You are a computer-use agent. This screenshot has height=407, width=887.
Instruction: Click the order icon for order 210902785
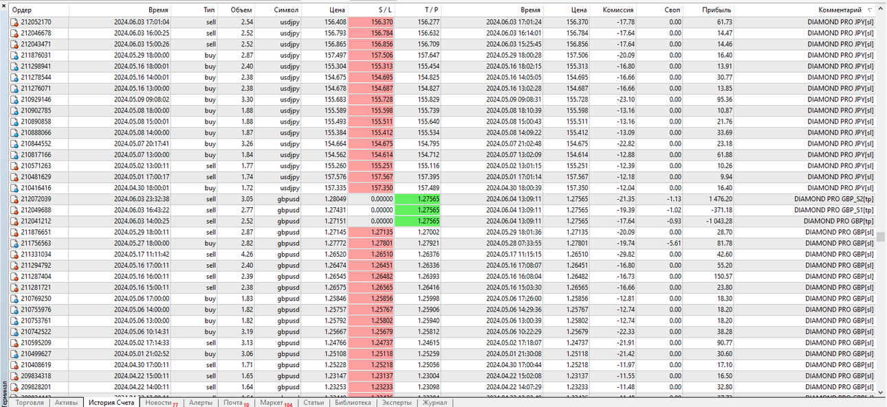(x=14, y=111)
